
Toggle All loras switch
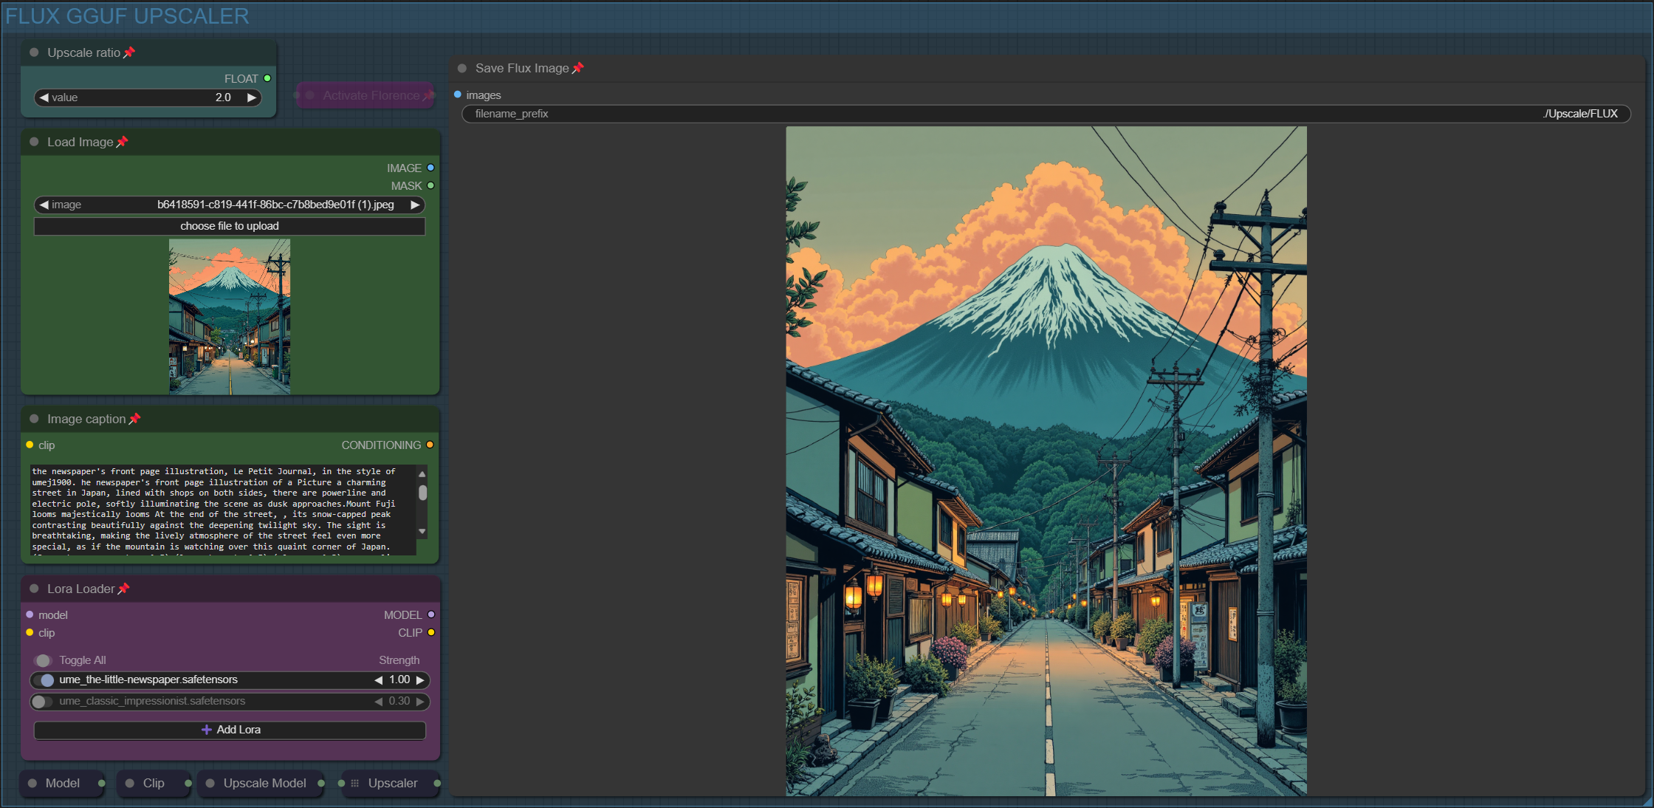point(43,660)
